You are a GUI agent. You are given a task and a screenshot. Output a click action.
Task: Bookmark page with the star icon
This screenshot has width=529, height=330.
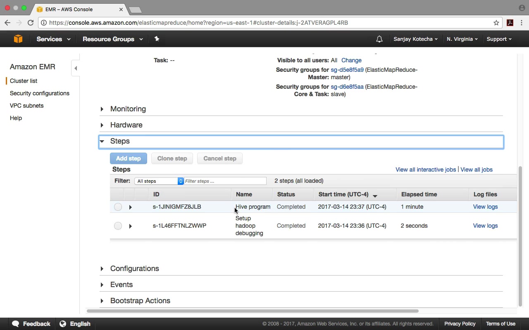coord(496,23)
